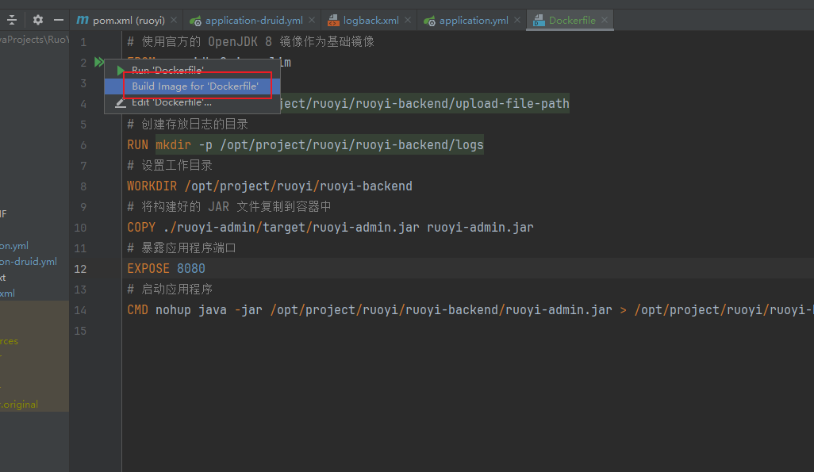Click the collapse-all icon in the panel toolbar

[x=11, y=18]
